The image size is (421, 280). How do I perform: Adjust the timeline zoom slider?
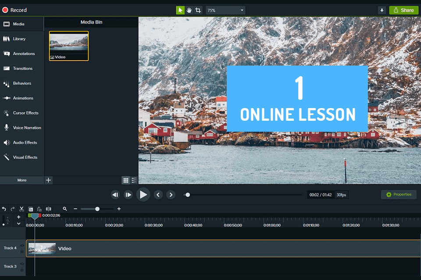point(97,209)
